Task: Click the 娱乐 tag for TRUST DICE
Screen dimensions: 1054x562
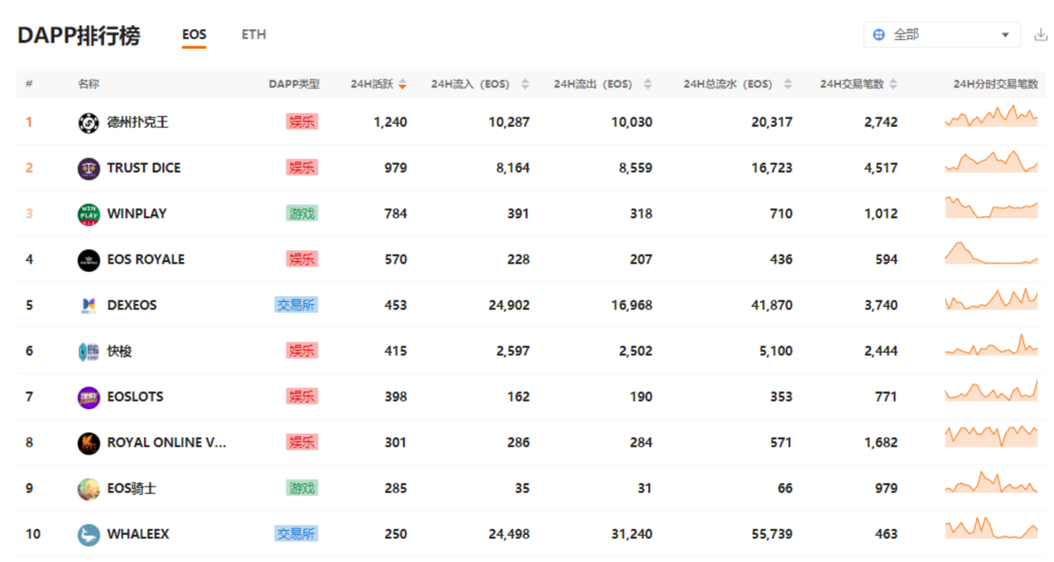Action: coord(302,167)
